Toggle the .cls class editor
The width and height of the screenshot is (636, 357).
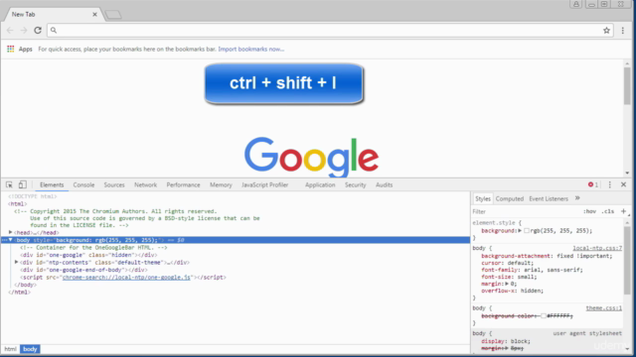coord(607,211)
